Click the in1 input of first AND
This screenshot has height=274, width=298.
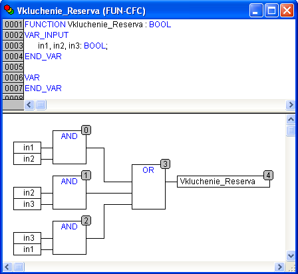coord(27,148)
